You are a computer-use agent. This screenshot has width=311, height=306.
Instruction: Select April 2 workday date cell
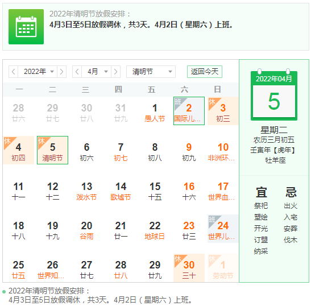[189, 111]
